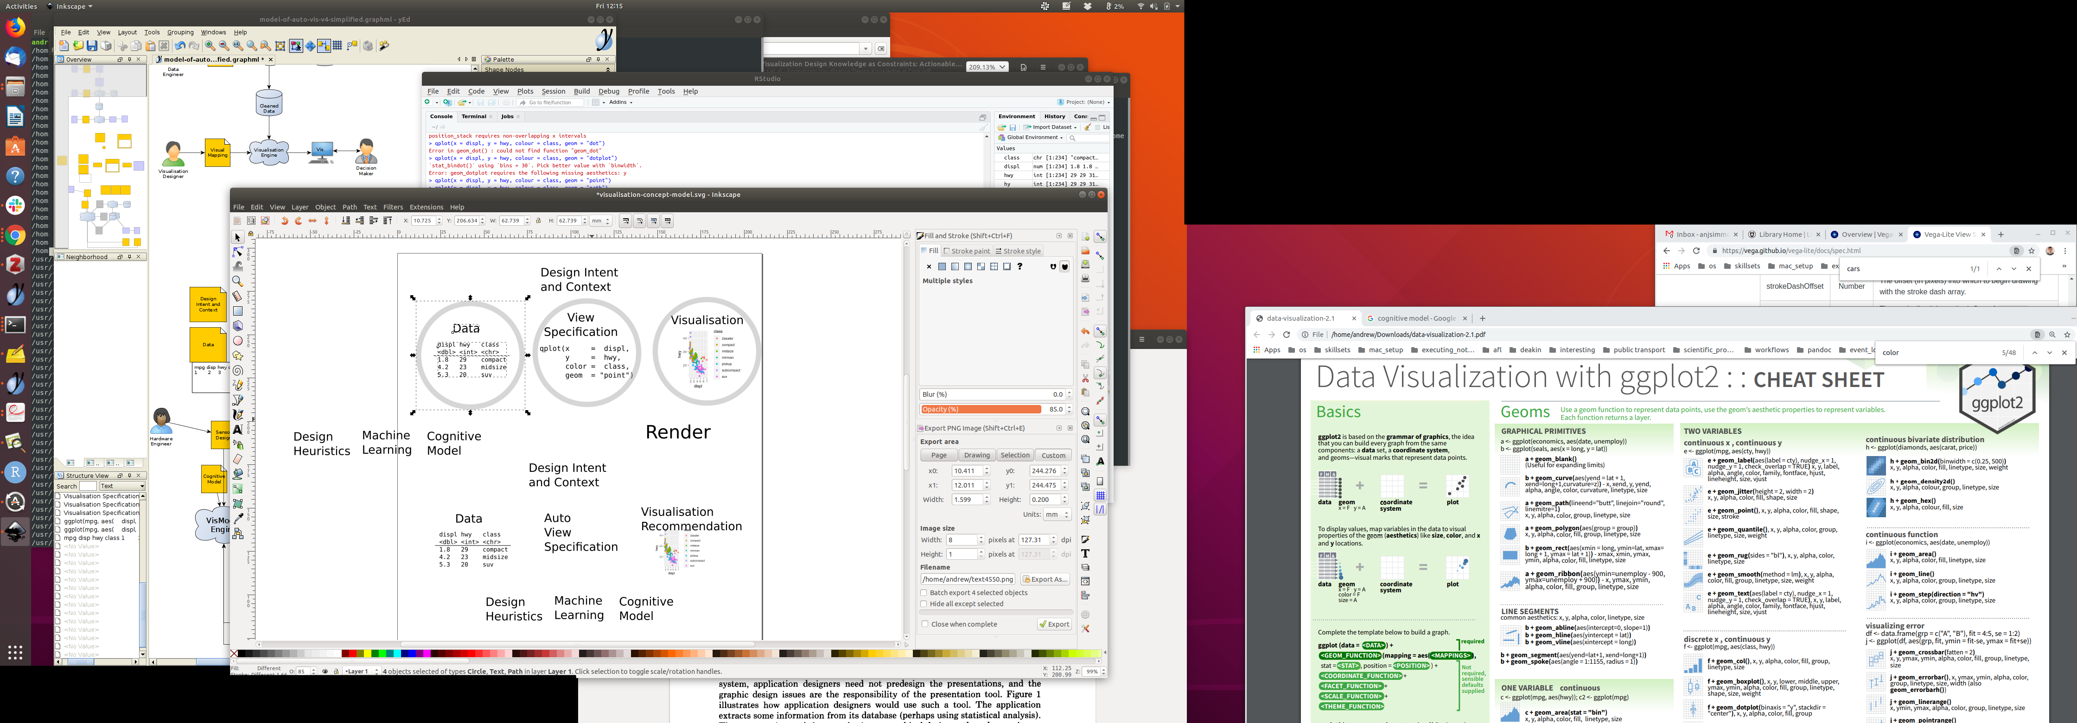The image size is (2077, 723).
Task: Select the Spiral tool in Inkscape
Action: click(x=238, y=371)
